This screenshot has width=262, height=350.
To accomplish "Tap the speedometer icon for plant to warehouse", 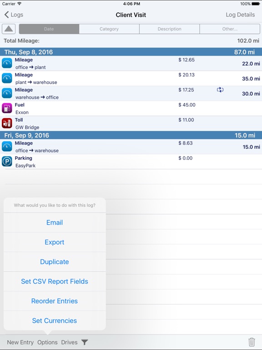I will (7, 78).
